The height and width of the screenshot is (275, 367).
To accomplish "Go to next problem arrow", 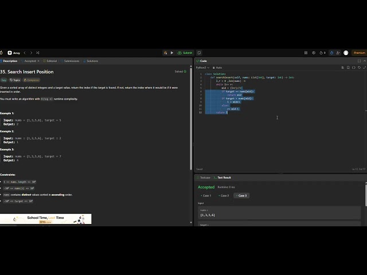I will click(x=31, y=53).
